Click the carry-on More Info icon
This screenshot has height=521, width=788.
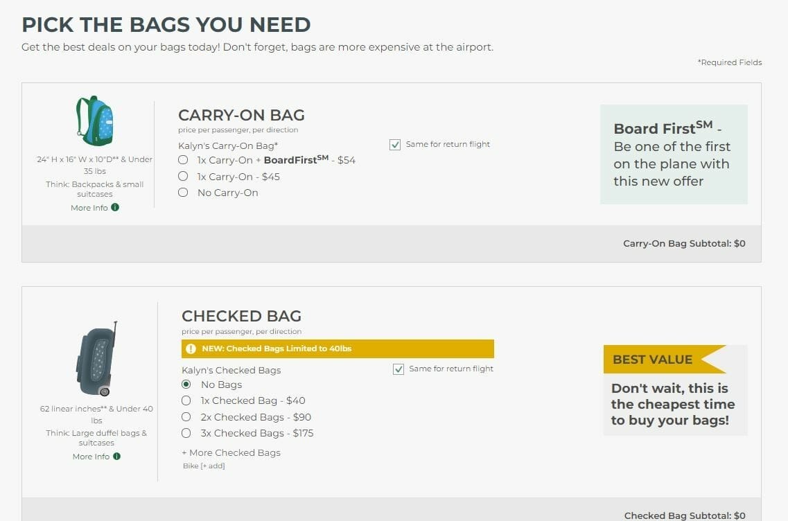[x=115, y=207]
